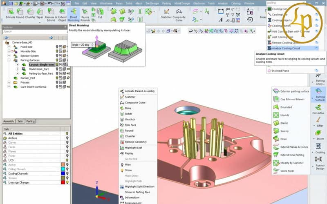Expand the Ejection-System tree node
Screen dimensions: 327x204
coord(9,56)
